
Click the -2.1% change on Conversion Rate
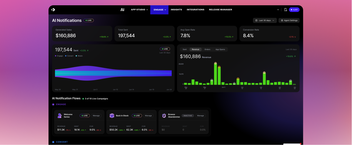pos(292,37)
